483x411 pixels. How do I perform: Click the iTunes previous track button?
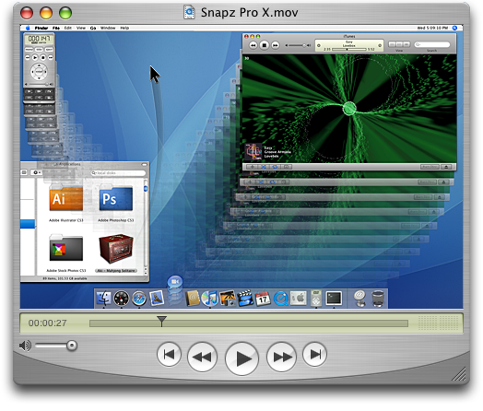[x=253, y=45]
